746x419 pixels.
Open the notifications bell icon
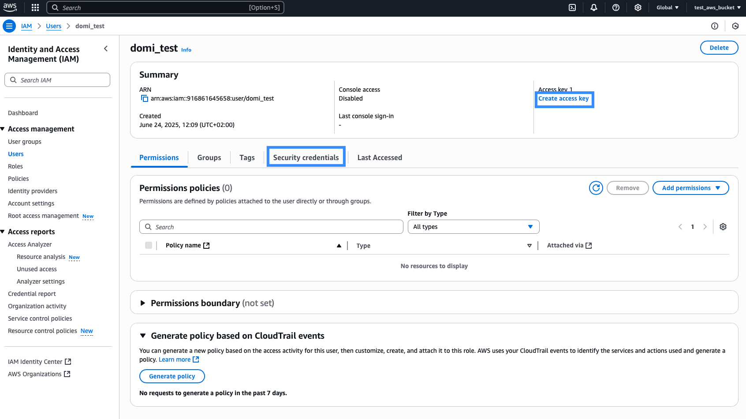coord(594,7)
